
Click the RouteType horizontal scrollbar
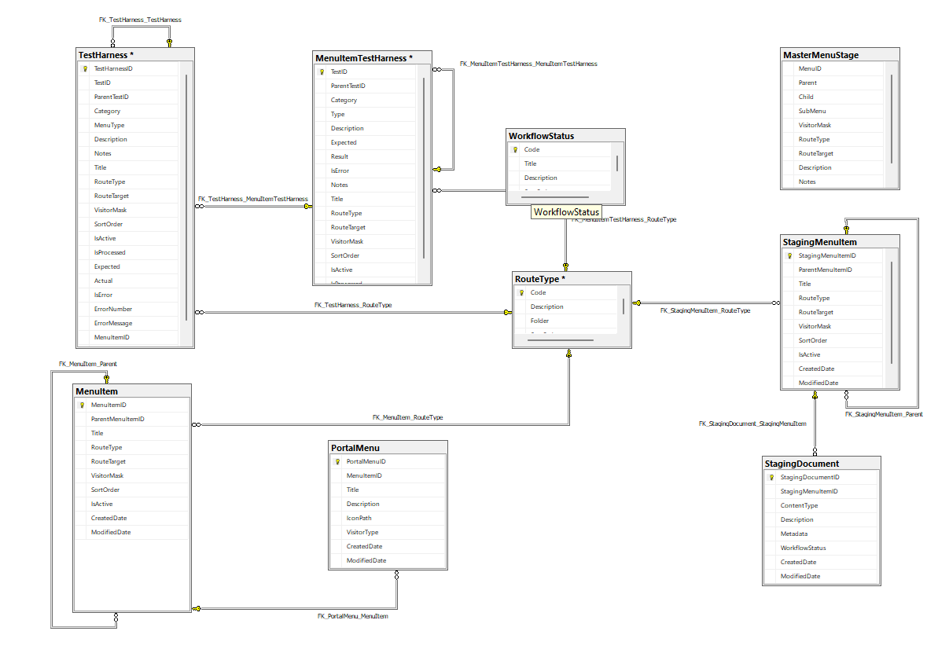point(561,340)
